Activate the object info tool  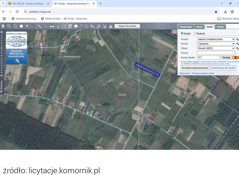coord(33,26)
